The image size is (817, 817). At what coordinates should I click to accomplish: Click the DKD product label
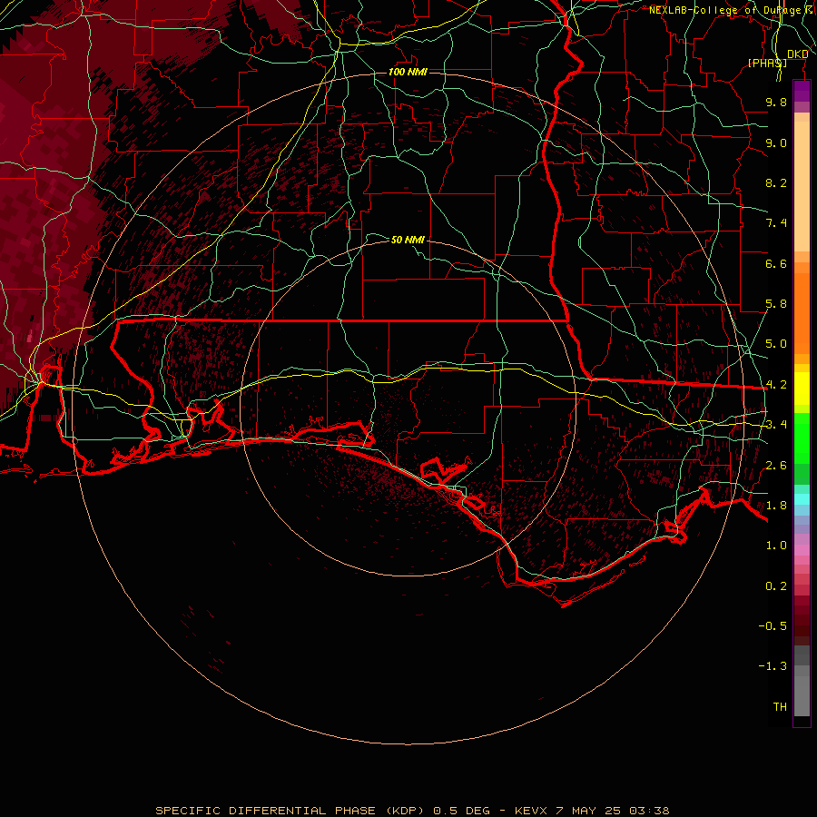click(x=798, y=54)
